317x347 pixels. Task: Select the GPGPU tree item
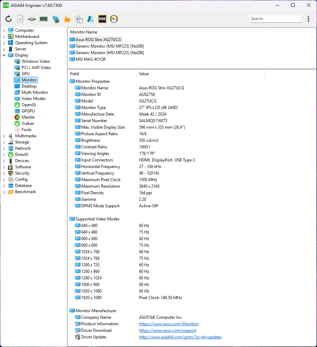pyautogui.click(x=24, y=111)
